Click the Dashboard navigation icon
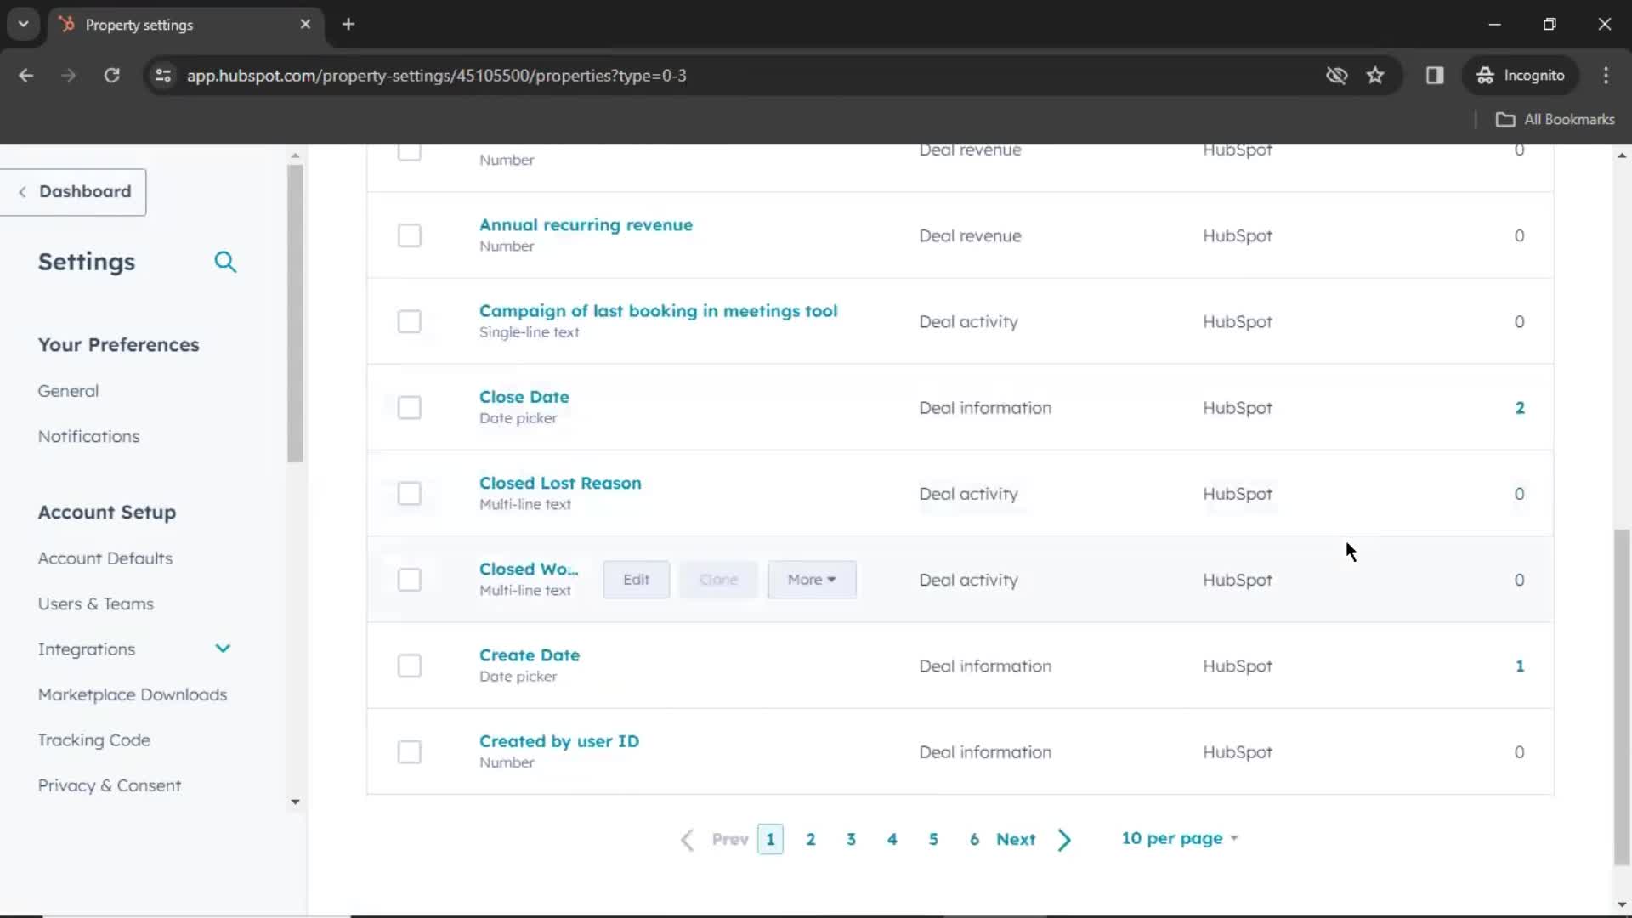This screenshot has width=1632, height=918. tap(25, 190)
